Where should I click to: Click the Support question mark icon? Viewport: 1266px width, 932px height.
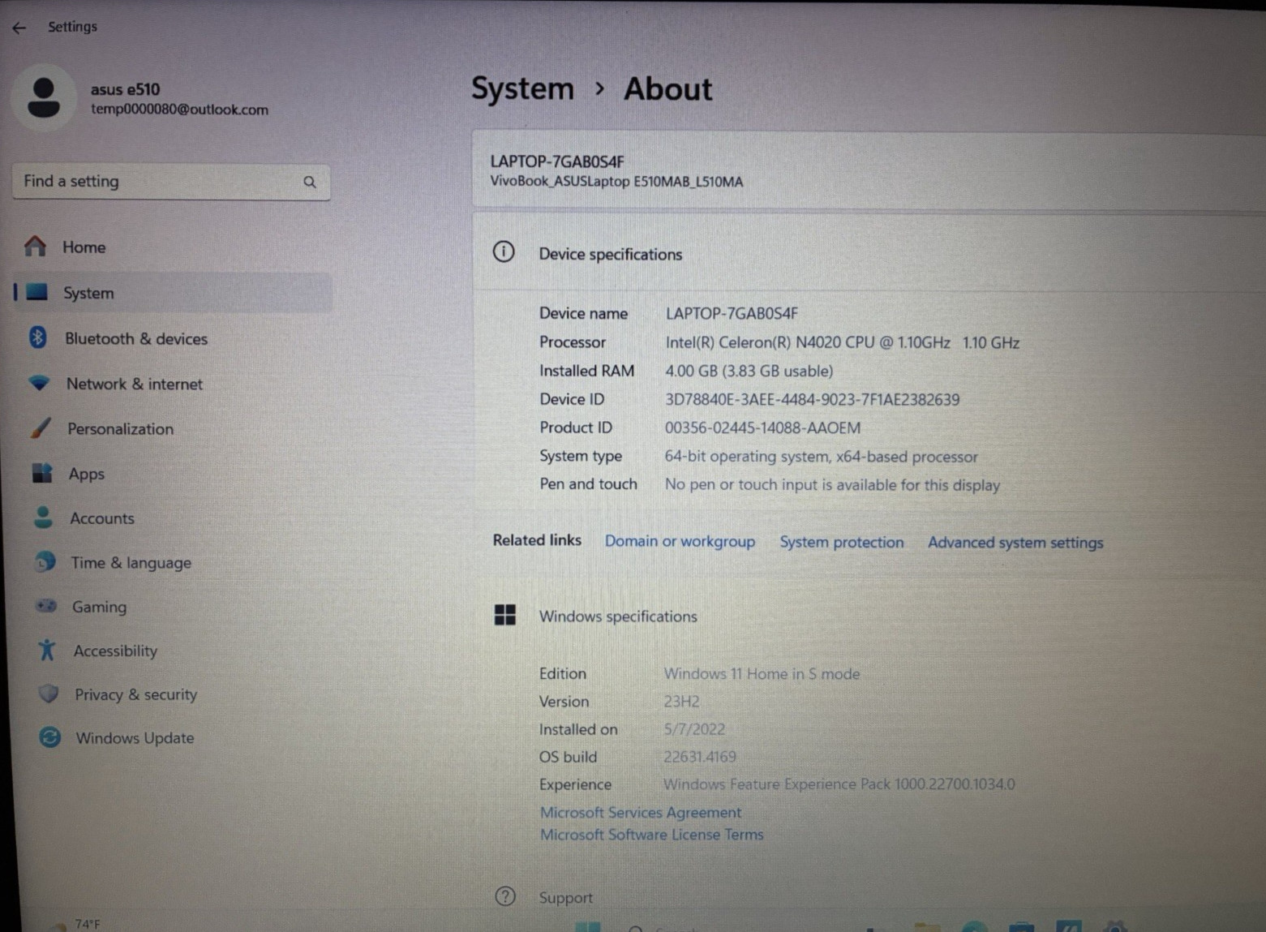505,896
